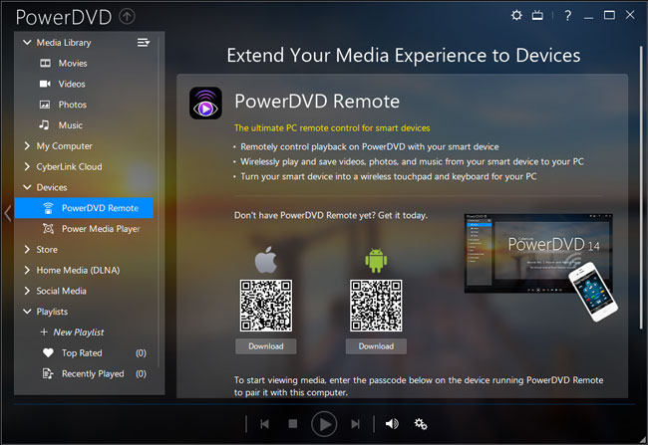Screen dimensions: 648x445
Task: Click Home Media (DLNA) label
Action: (78, 271)
